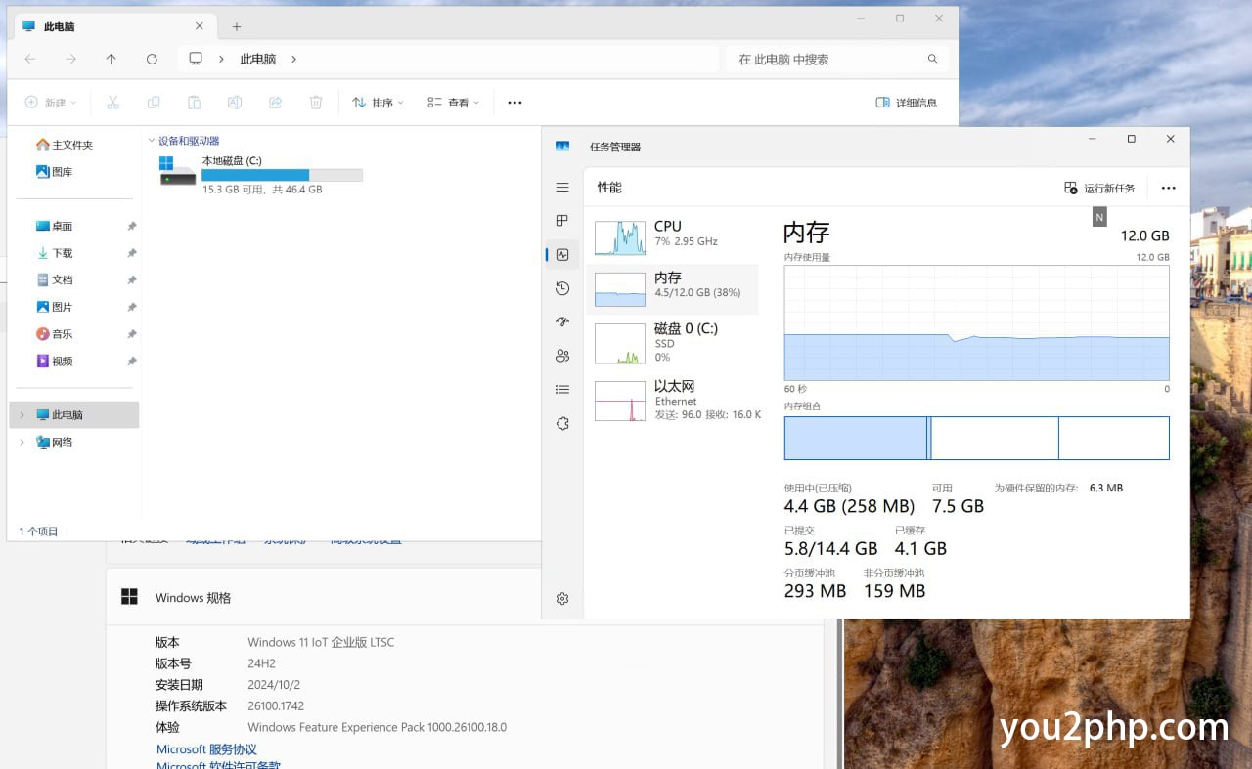Open App history icon in Task Manager
This screenshot has height=769, width=1252.
click(562, 288)
